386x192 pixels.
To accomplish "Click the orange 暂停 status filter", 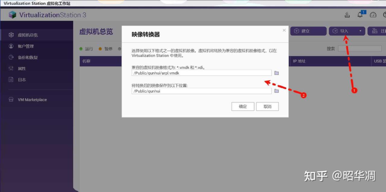I will click(106, 49).
